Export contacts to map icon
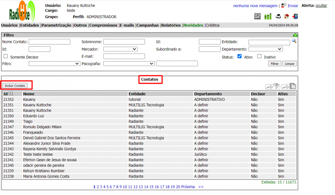335x195 pixels. pyautogui.click(x=273, y=86)
